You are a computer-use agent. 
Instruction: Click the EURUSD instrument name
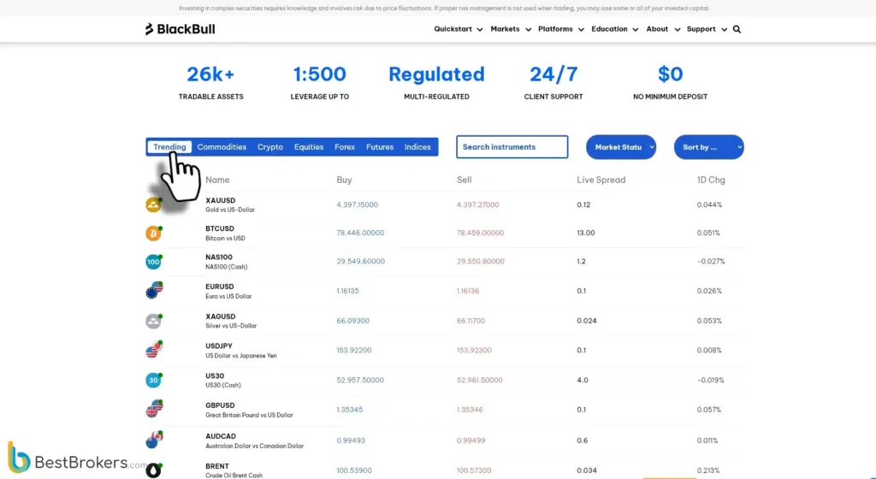click(x=220, y=287)
